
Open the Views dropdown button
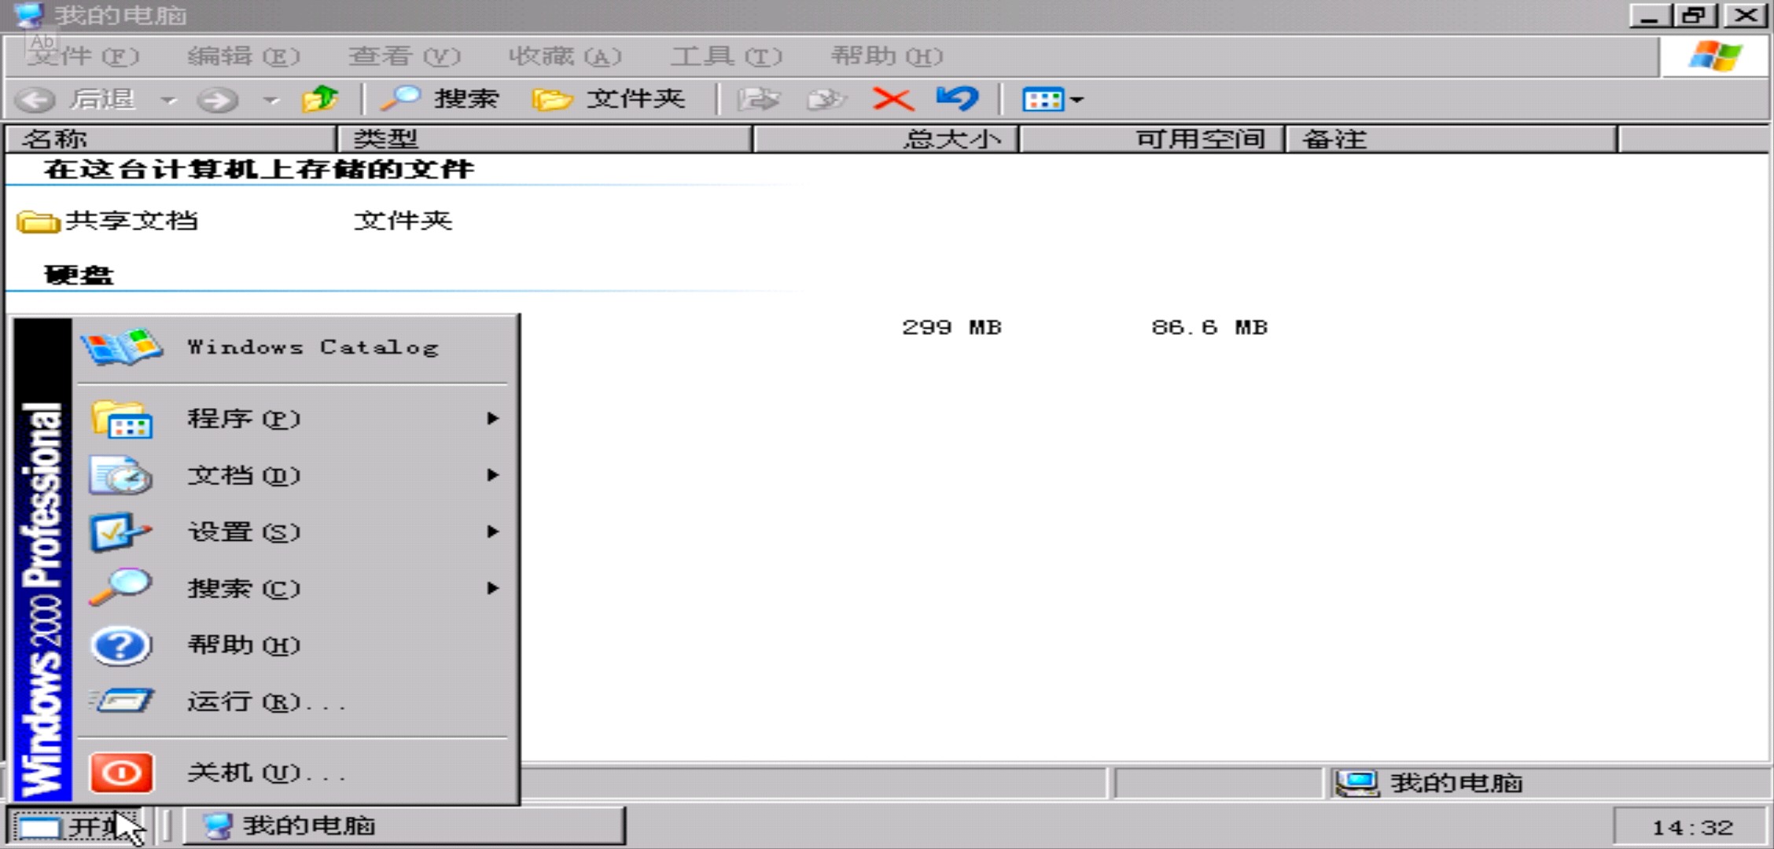tap(1052, 99)
